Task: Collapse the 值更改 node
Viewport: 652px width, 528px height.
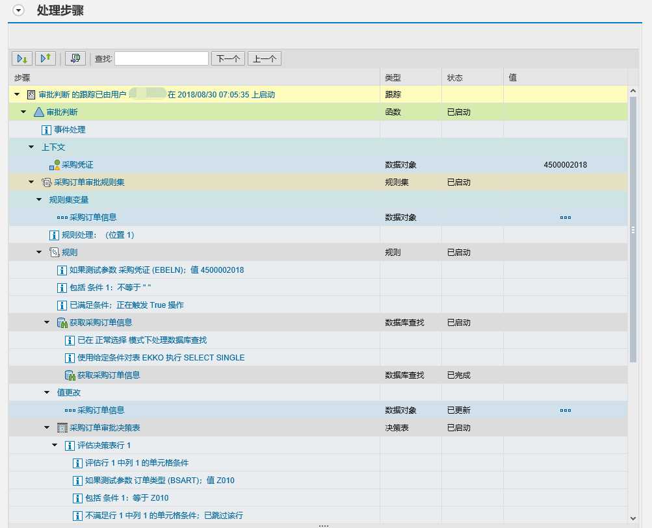Action: click(47, 392)
